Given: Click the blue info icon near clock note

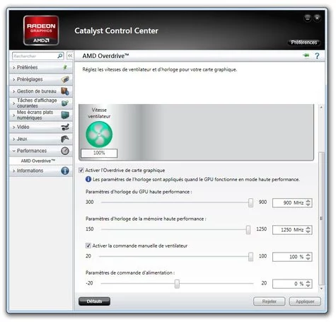Looking at the screenshot, I should tap(88, 180).
